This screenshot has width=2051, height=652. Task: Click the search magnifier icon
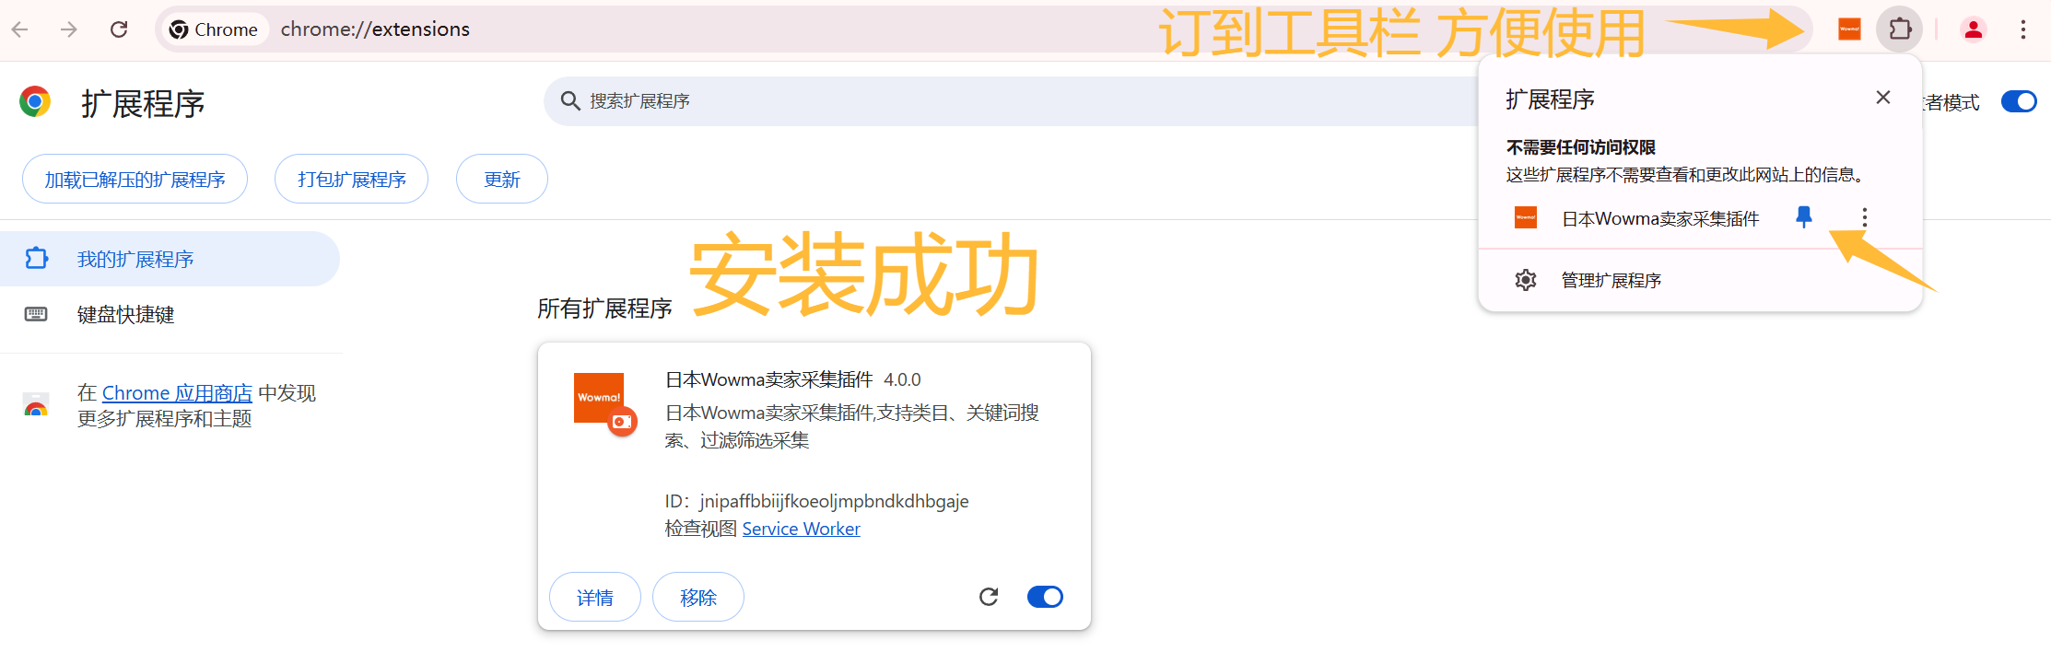570,101
